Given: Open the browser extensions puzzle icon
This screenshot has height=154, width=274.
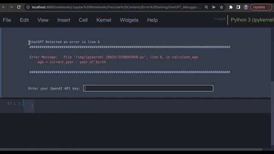Looking at the screenshot, I should pyautogui.click(x=231, y=7).
